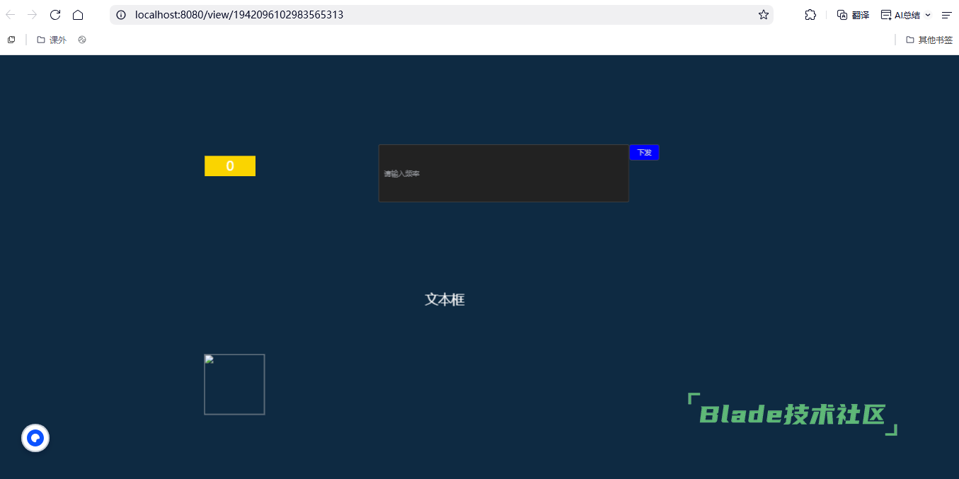Click the 翻译 translate button

point(853,15)
